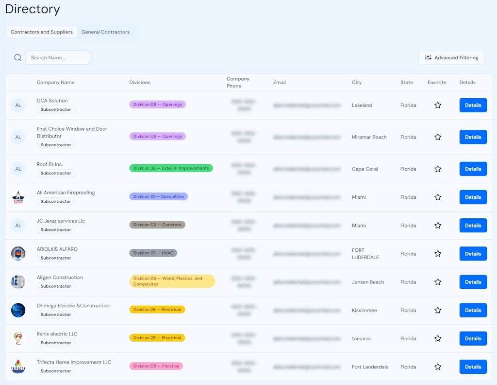Switch to the General Contractors tab

point(105,32)
